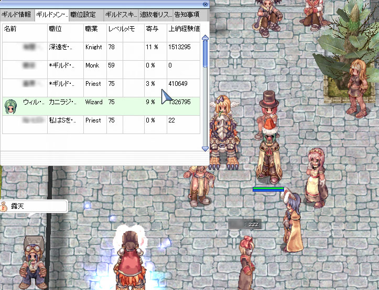Image resolution: width=379 pixels, height=290 pixels.
Task: Click the experience value 22
Action: coord(171,120)
